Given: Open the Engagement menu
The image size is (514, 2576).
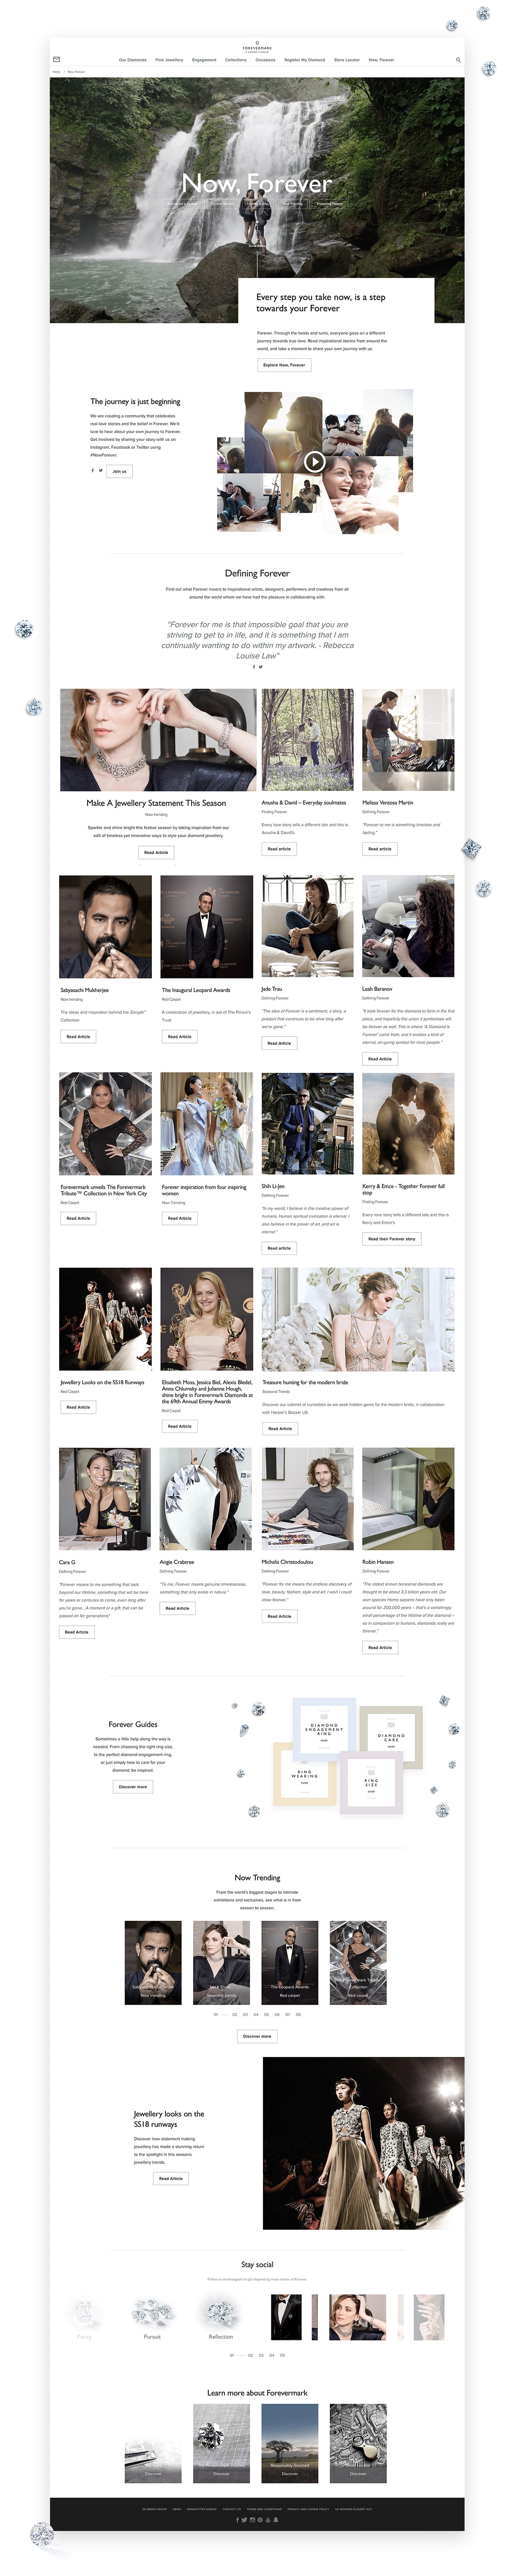Looking at the screenshot, I should pyautogui.click(x=204, y=60).
